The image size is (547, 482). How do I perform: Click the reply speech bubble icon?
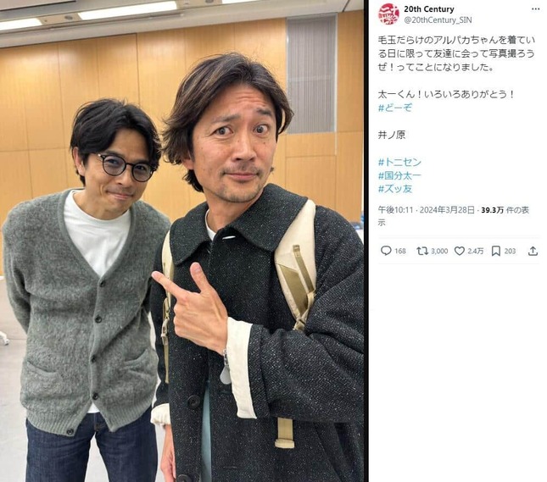click(386, 251)
